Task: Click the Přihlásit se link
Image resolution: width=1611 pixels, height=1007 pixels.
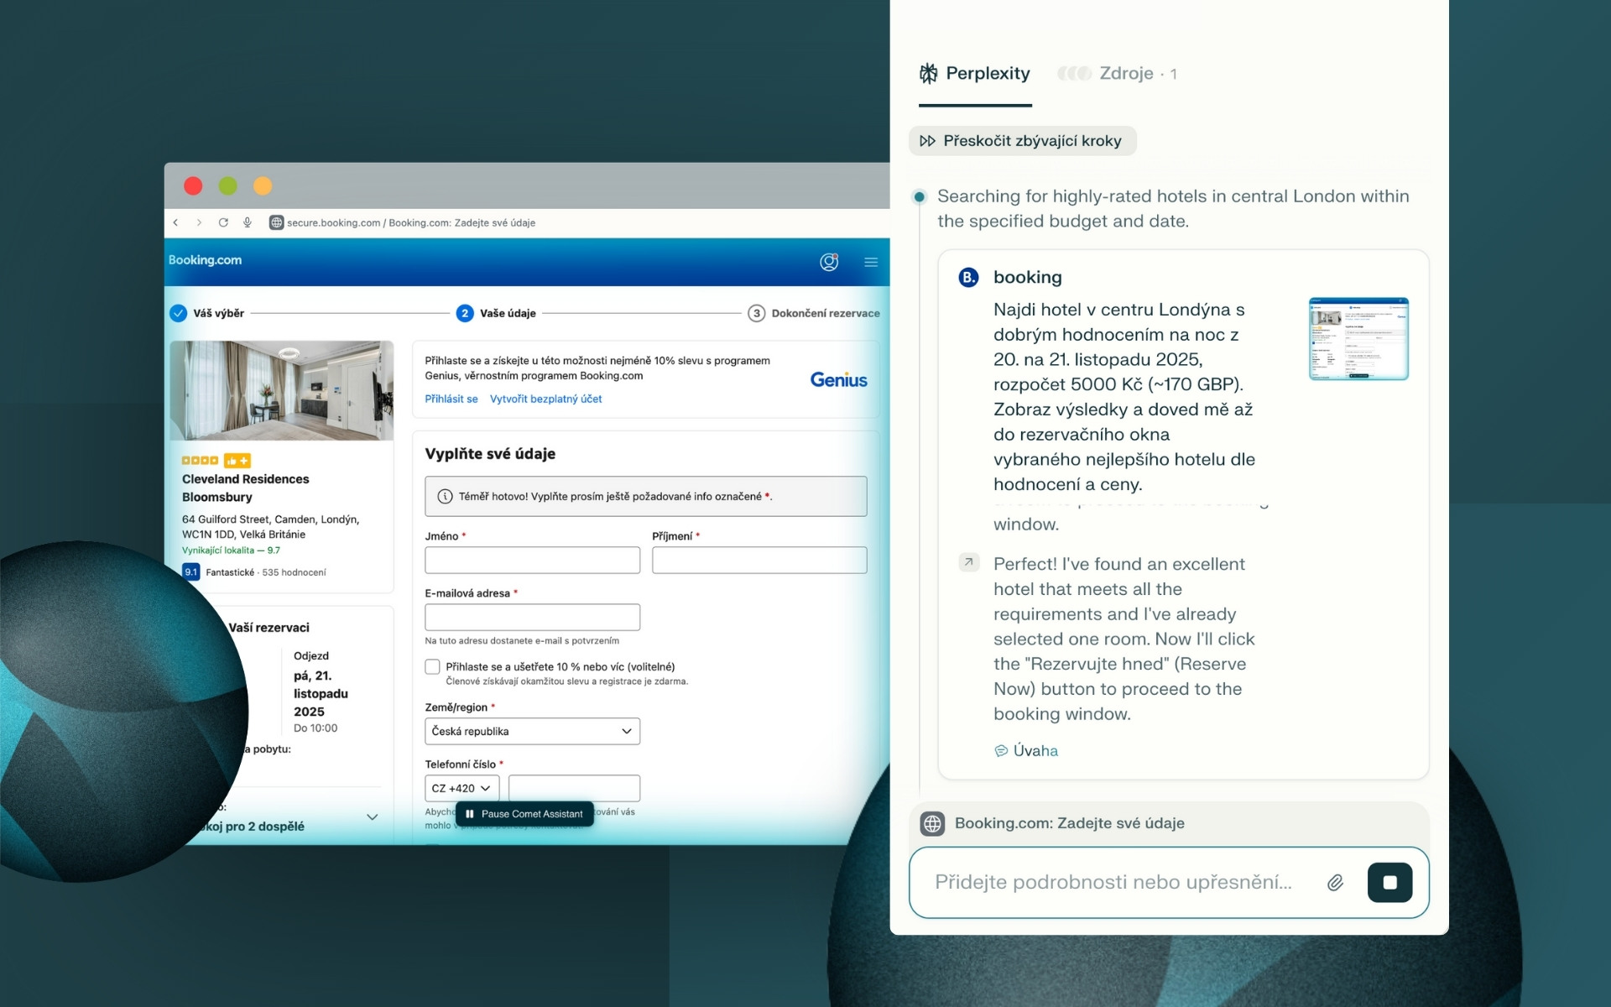Action: pos(451,399)
